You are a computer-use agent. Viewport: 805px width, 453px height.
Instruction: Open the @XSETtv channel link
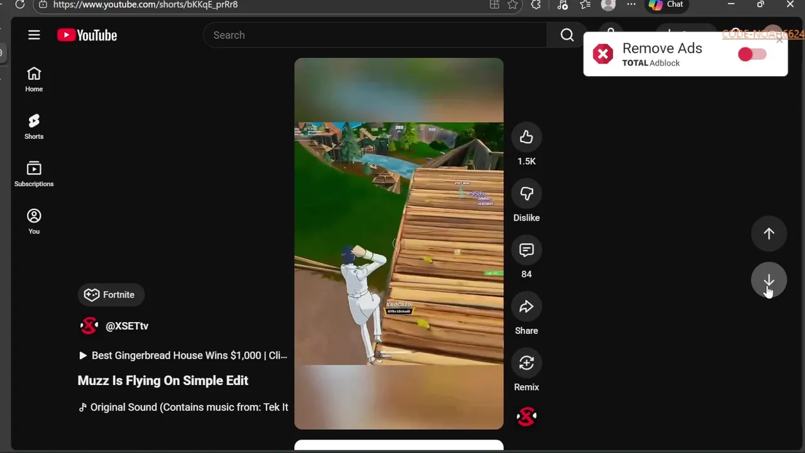tap(127, 326)
